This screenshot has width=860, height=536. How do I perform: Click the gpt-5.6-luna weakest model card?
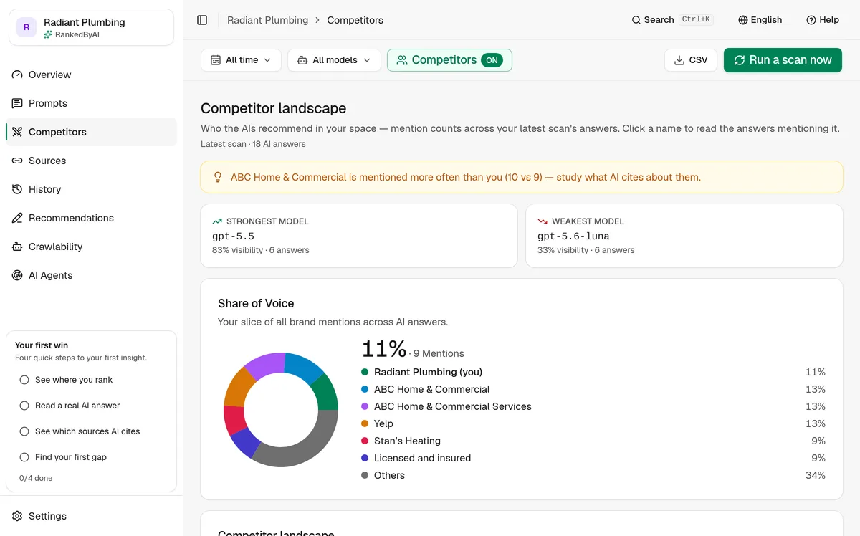[684, 236]
